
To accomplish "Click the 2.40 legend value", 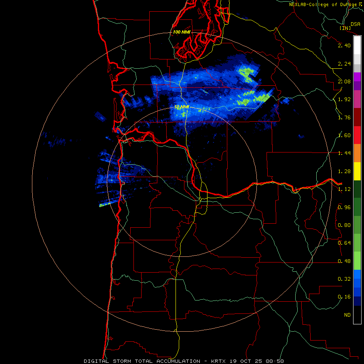I will (344, 45).
